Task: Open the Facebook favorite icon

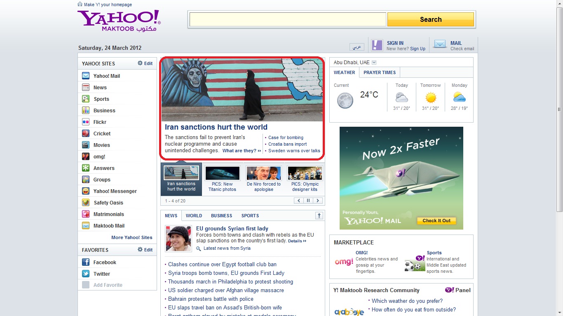Action: (x=86, y=262)
